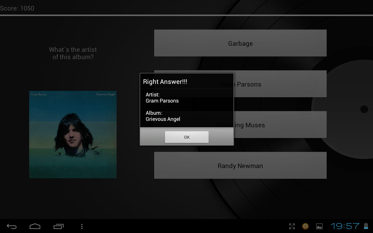The height and width of the screenshot is (233, 373).
Task: Open the orange circular notification icon
Action: [305, 226]
